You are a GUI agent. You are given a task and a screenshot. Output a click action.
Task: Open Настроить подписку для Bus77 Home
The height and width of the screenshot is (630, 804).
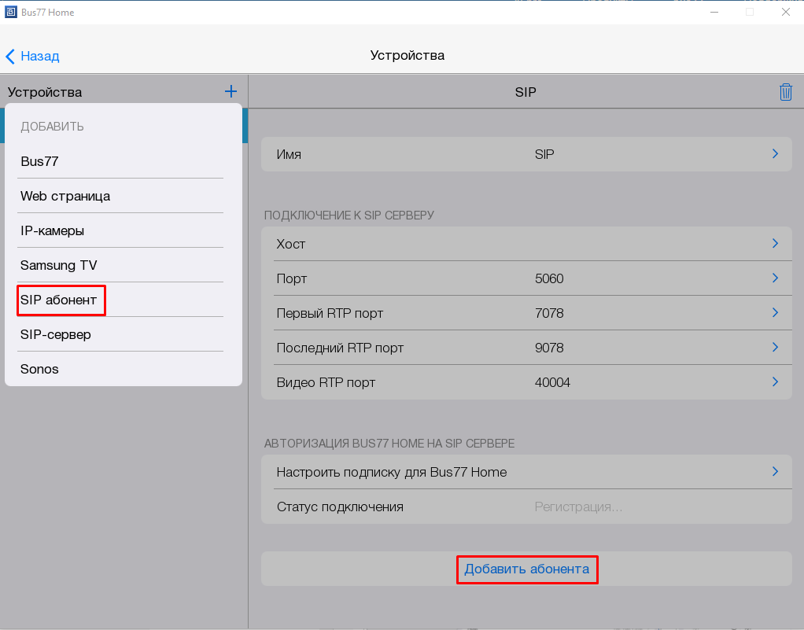[x=526, y=472]
